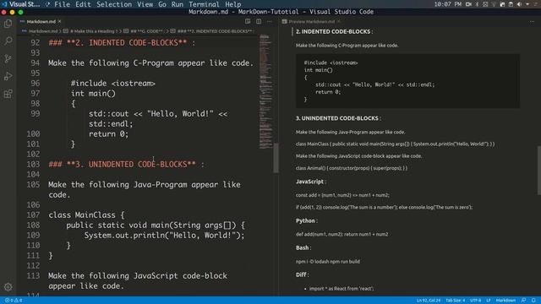Click the rendered C code block in preview
This screenshot has width=541, height=304.
coord(407,81)
